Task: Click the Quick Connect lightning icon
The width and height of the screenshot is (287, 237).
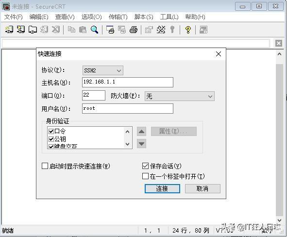Action: click(21, 29)
